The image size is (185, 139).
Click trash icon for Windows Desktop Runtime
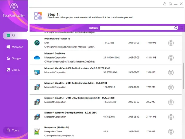point(171,117)
